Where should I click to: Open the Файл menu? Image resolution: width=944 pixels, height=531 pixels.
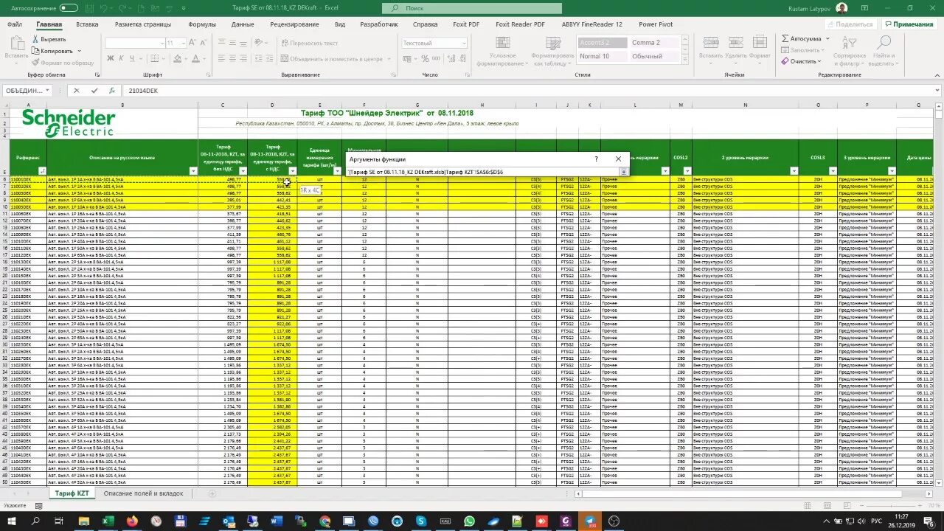pos(15,24)
